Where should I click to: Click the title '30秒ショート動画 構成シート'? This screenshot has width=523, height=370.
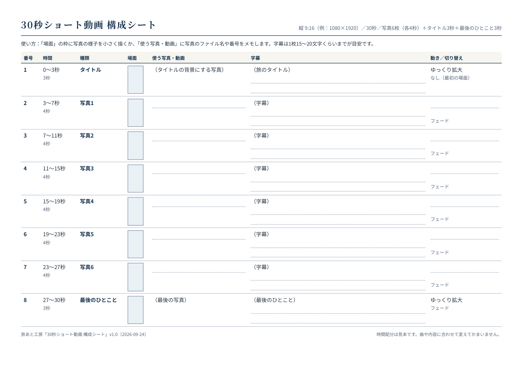[x=88, y=25]
